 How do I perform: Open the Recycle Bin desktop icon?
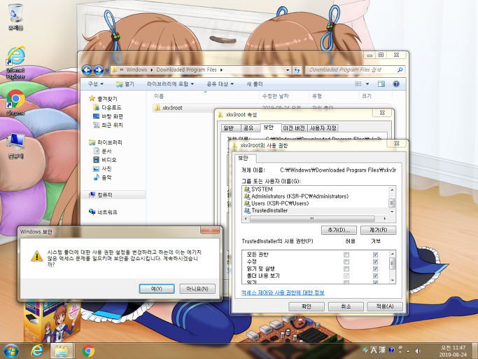click(x=15, y=17)
